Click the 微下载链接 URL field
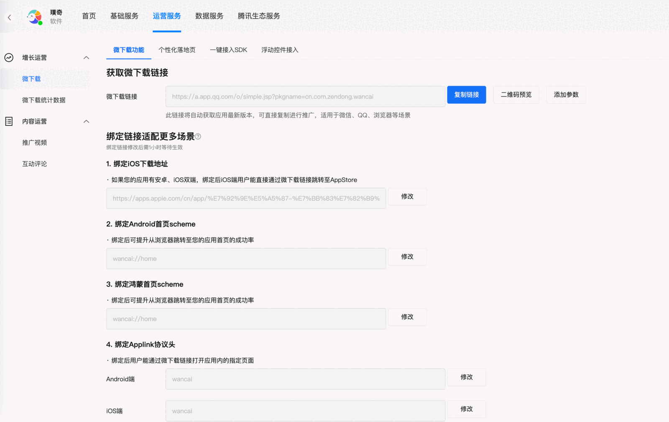Viewport: 669px width, 422px height. tap(305, 97)
